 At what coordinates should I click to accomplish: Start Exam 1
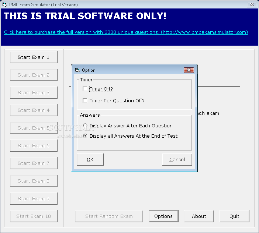click(x=34, y=57)
